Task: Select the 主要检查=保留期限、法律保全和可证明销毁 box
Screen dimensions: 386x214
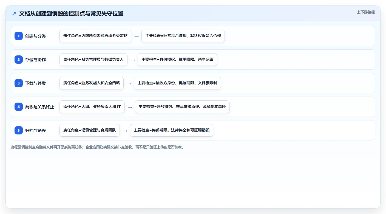Action: coord(172,130)
